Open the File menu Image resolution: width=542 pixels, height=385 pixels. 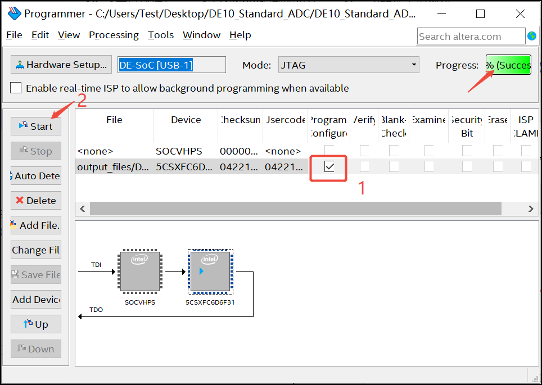pyautogui.click(x=14, y=35)
